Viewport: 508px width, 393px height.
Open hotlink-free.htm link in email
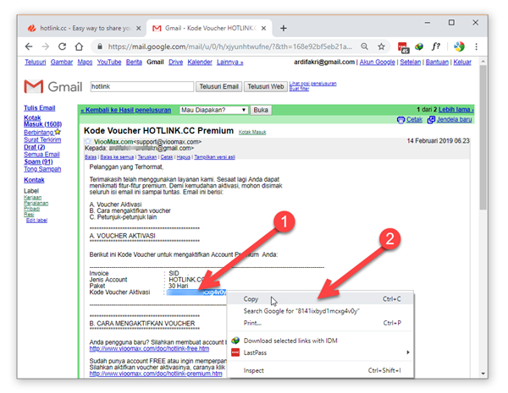click(x=149, y=349)
